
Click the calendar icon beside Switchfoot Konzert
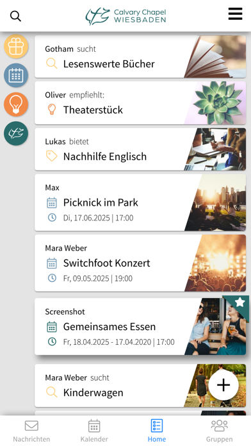click(52, 263)
